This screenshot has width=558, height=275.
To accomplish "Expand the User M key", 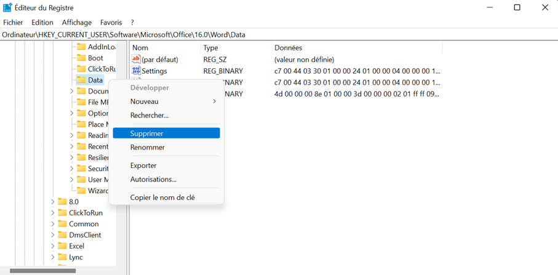I will pos(72,179).
